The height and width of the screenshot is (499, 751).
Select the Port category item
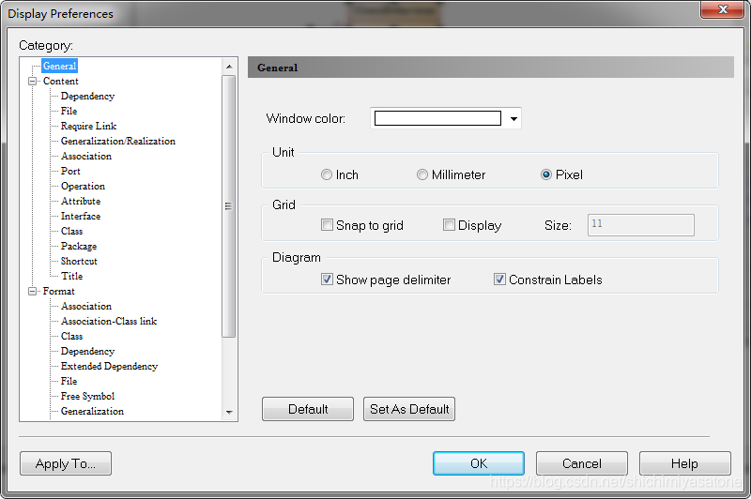coord(70,171)
